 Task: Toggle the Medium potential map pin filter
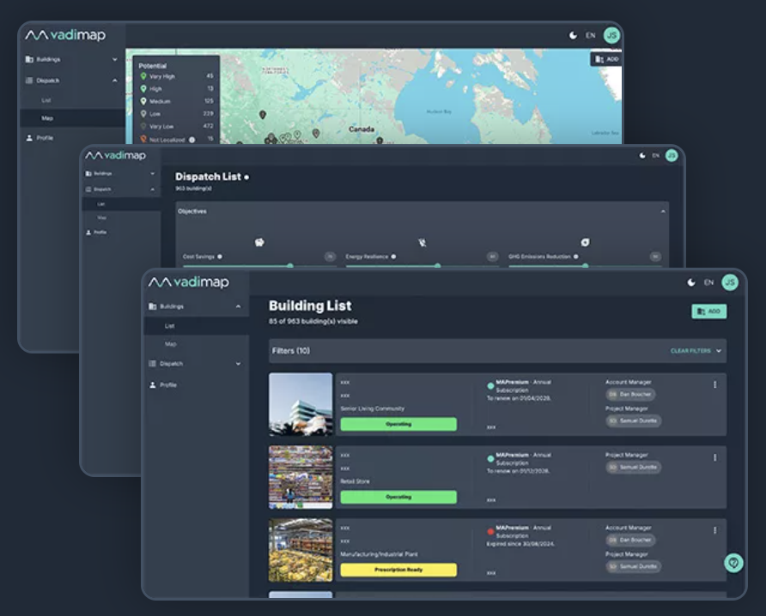[x=143, y=101]
